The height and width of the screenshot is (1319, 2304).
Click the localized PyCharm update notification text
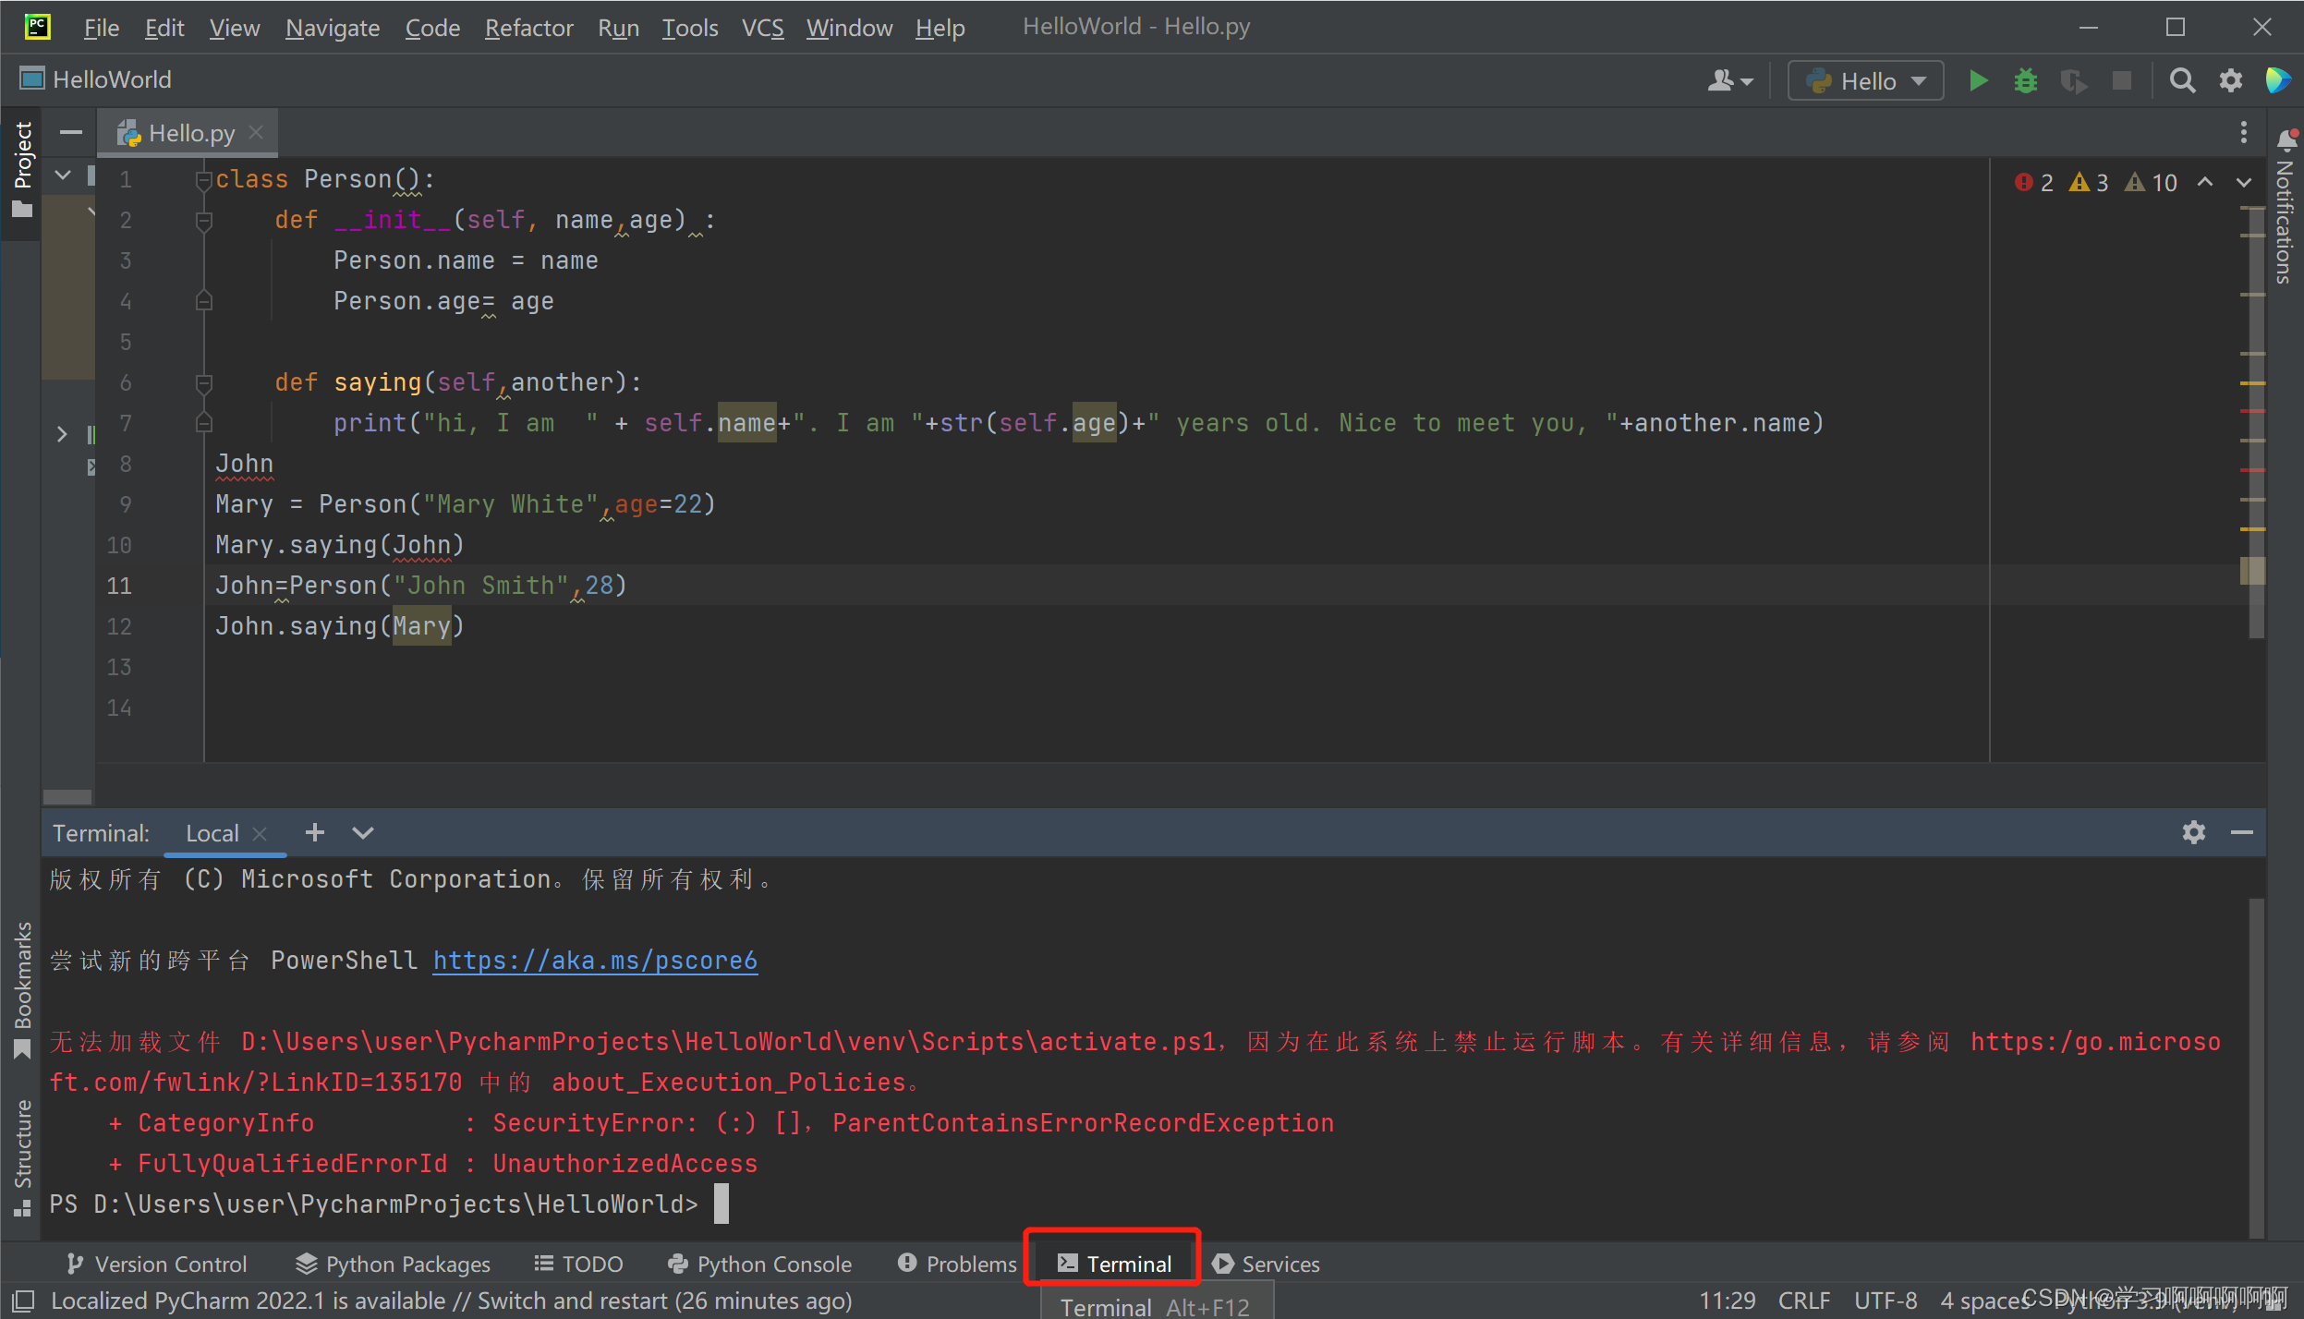click(x=451, y=1301)
